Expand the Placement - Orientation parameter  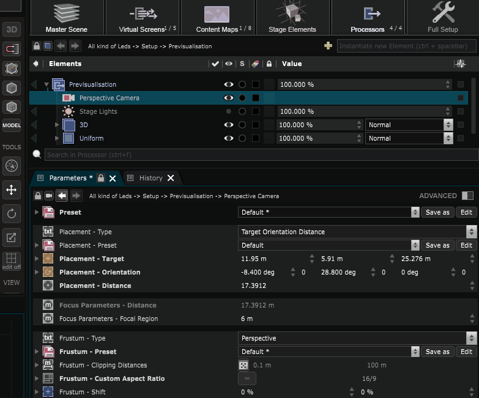37,272
